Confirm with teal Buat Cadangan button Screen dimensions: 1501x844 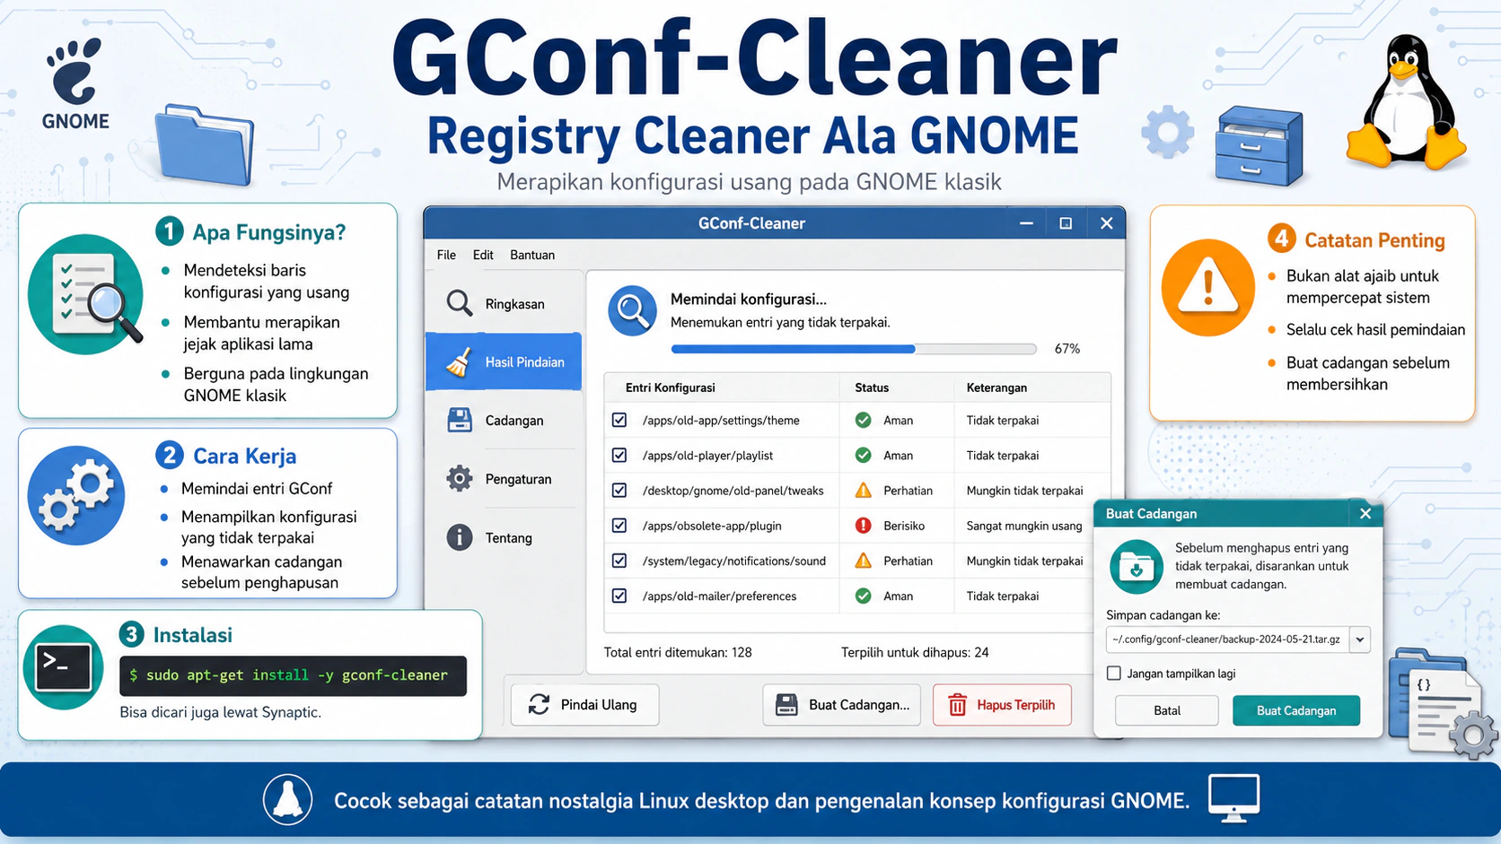[1296, 710]
